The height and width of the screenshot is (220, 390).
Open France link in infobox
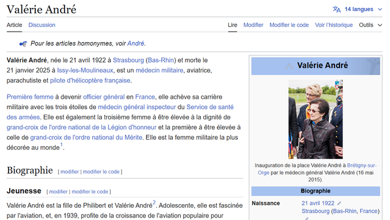click(369, 211)
